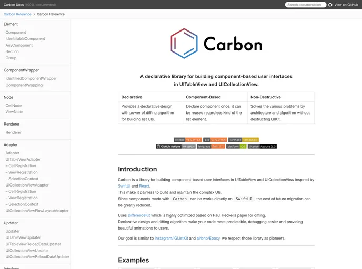Open UICollectionViewFlowLayoutAdapter in the sidebar
The width and height of the screenshot is (362, 269).
pos(37,211)
